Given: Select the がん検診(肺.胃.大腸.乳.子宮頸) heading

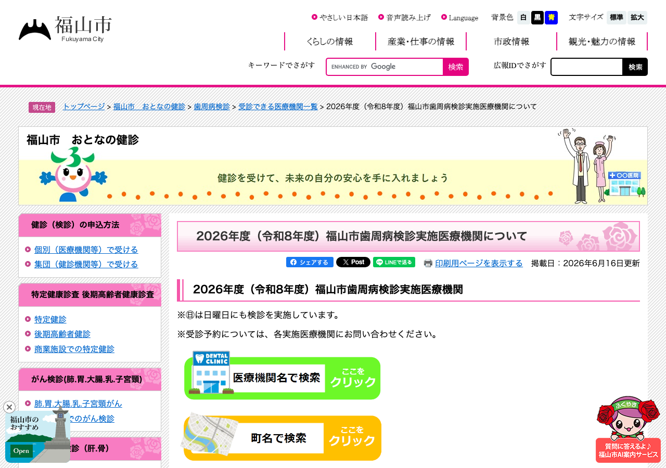Looking at the screenshot, I should click(89, 379).
